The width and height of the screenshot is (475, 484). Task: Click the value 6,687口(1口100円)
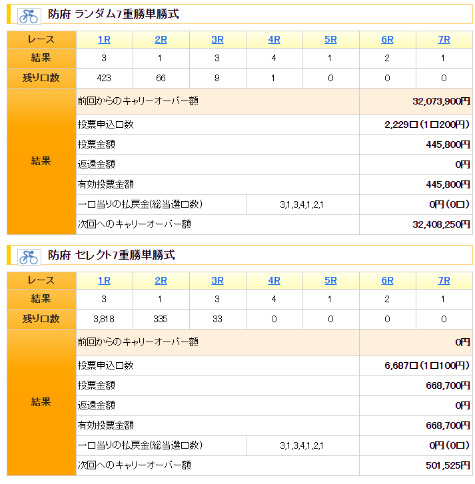click(x=427, y=365)
